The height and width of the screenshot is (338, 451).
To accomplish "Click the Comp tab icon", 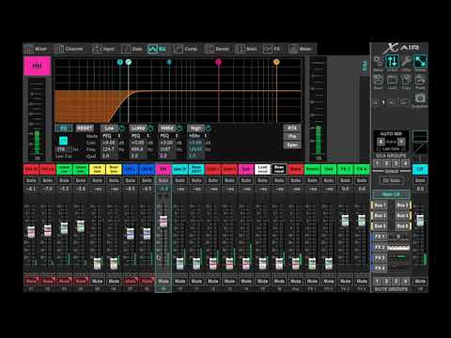I will coord(179,49).
